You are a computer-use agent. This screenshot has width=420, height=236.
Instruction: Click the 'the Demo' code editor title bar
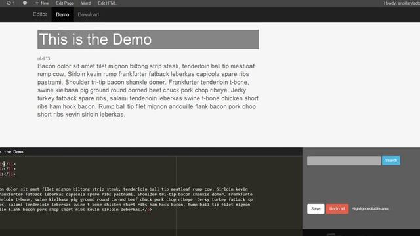tap(151, 152)
